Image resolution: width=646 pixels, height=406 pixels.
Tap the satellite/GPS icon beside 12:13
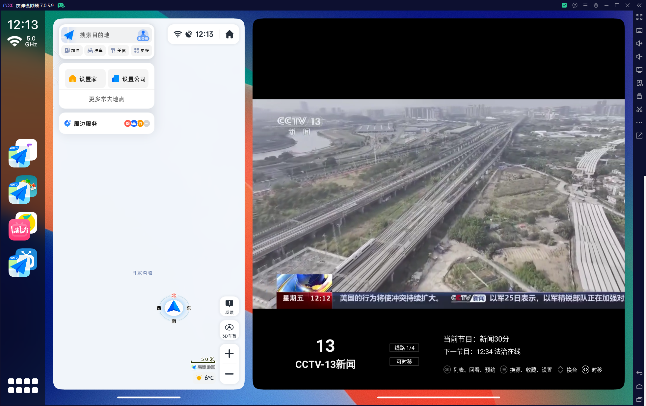189,34
